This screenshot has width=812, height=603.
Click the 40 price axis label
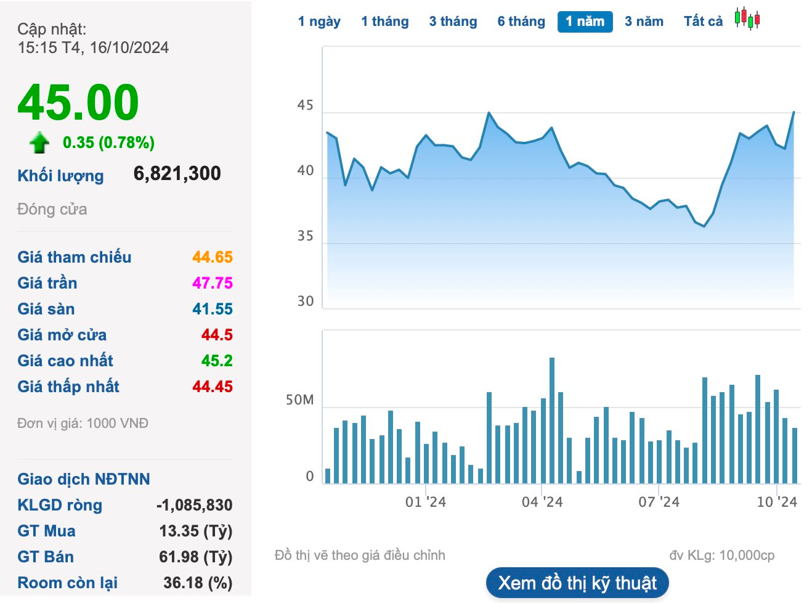pos(305,171)
